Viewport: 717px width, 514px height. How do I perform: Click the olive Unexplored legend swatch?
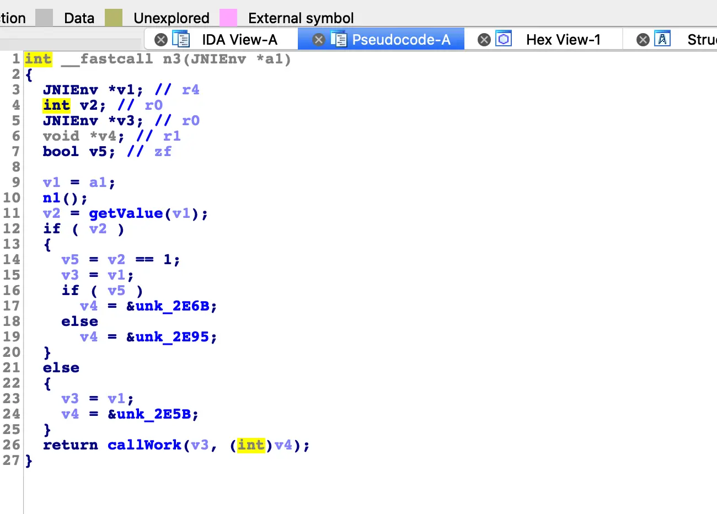pos(114,18)
